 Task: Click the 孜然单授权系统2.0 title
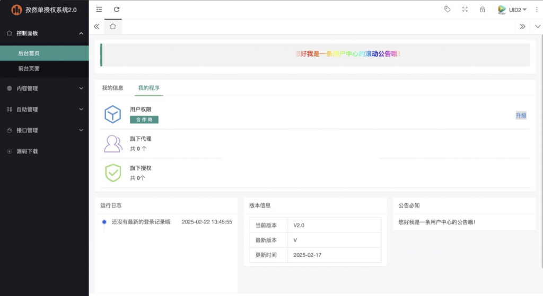point(51,10)
